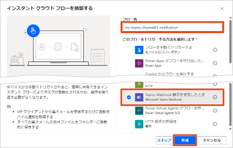The height and width of the screenshot is (148, 233).
Task: Select Teams Webhook 要求を受信したとき trigger
Action: click(x=173, y=97)
